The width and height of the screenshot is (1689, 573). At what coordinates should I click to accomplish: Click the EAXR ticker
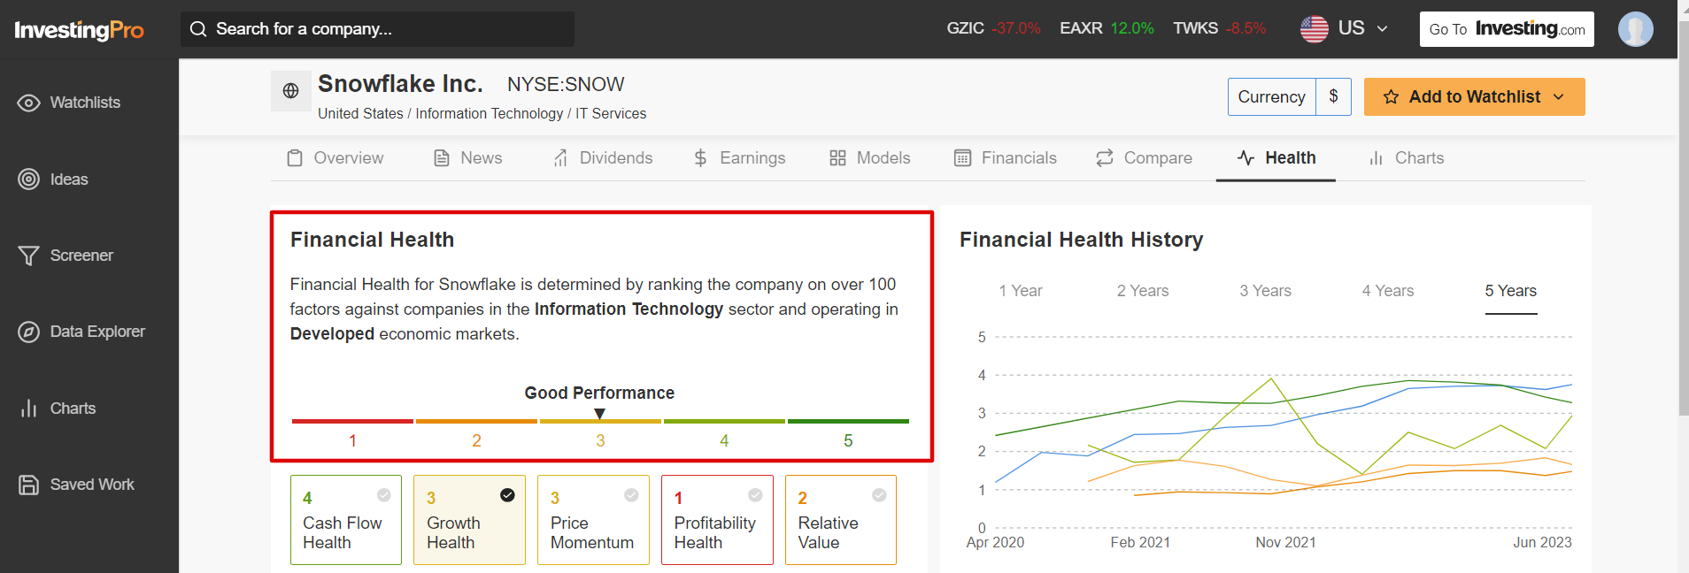click(x=1107, y=28)
